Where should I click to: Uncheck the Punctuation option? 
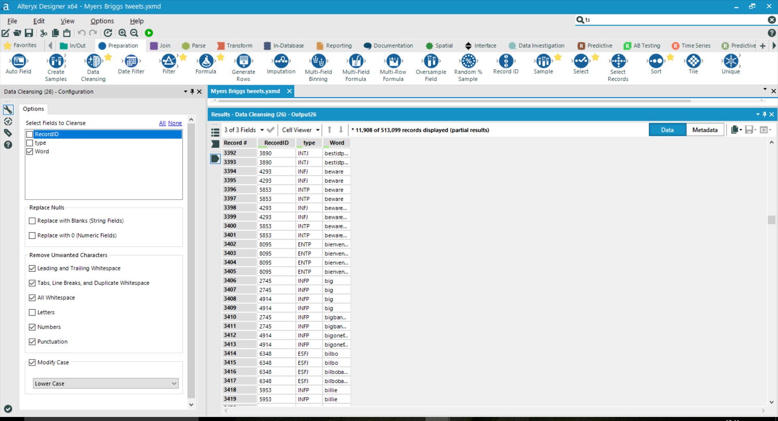coord(32,342)
